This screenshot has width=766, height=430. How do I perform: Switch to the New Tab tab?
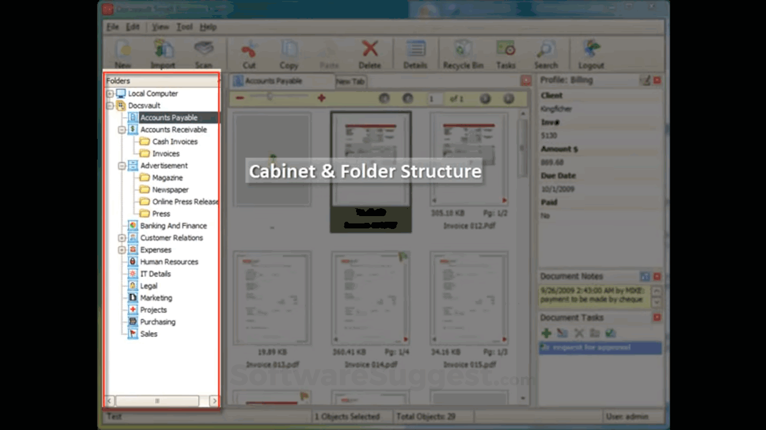coord(350,82)
